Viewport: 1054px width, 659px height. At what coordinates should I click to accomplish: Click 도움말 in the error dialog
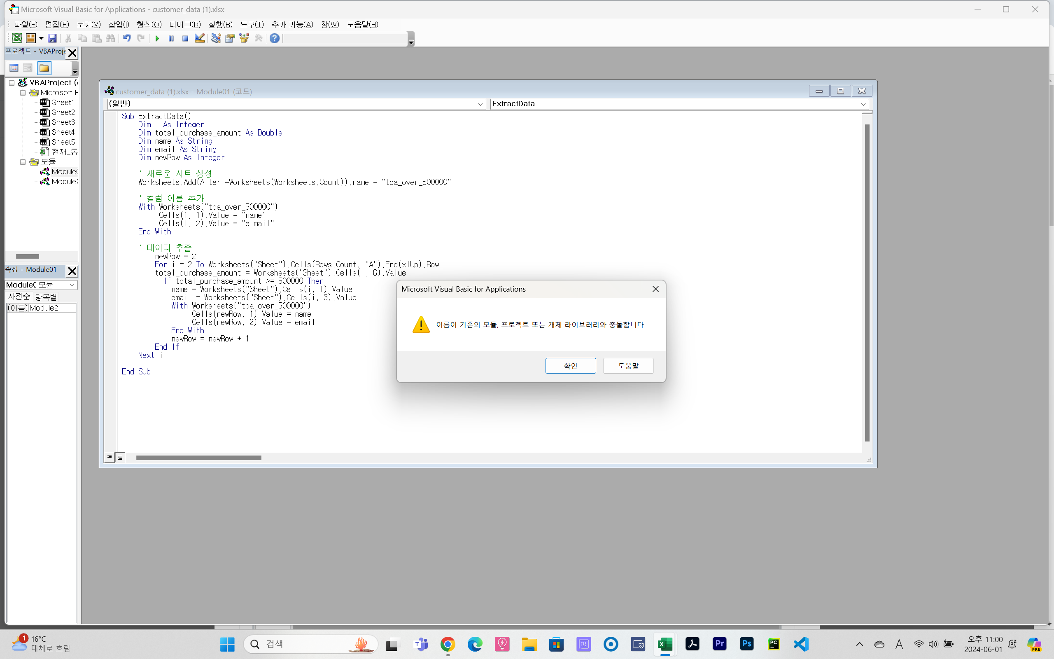coord(628,366)
